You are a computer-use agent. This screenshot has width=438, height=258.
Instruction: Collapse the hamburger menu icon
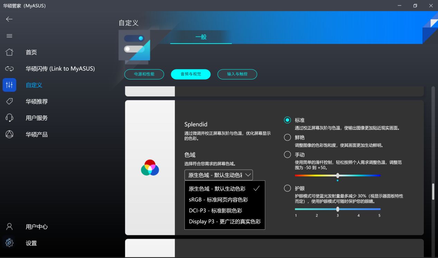9,36
